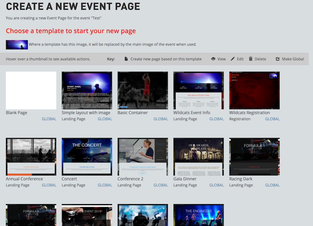Click the Create new page document icon
313x226 pixels.
126,59
